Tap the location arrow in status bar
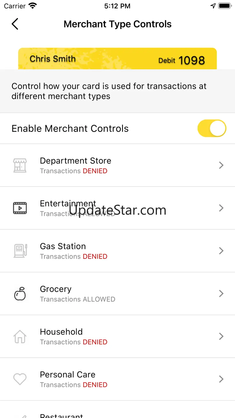The height and width of the screenshot is (418, 235). [213, 6]
